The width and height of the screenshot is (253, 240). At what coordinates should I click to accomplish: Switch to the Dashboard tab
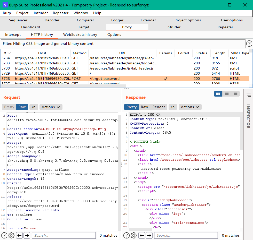pyautogui.click(x=31, y=27)
